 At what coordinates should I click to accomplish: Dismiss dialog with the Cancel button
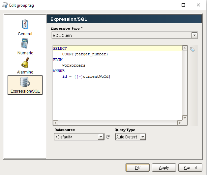click(190, 168)
